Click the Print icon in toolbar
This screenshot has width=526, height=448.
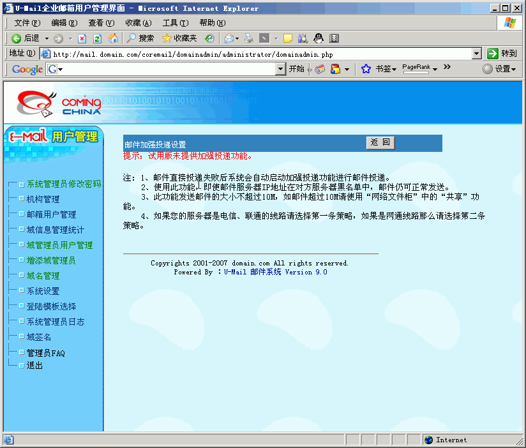[x=249, y=38]
